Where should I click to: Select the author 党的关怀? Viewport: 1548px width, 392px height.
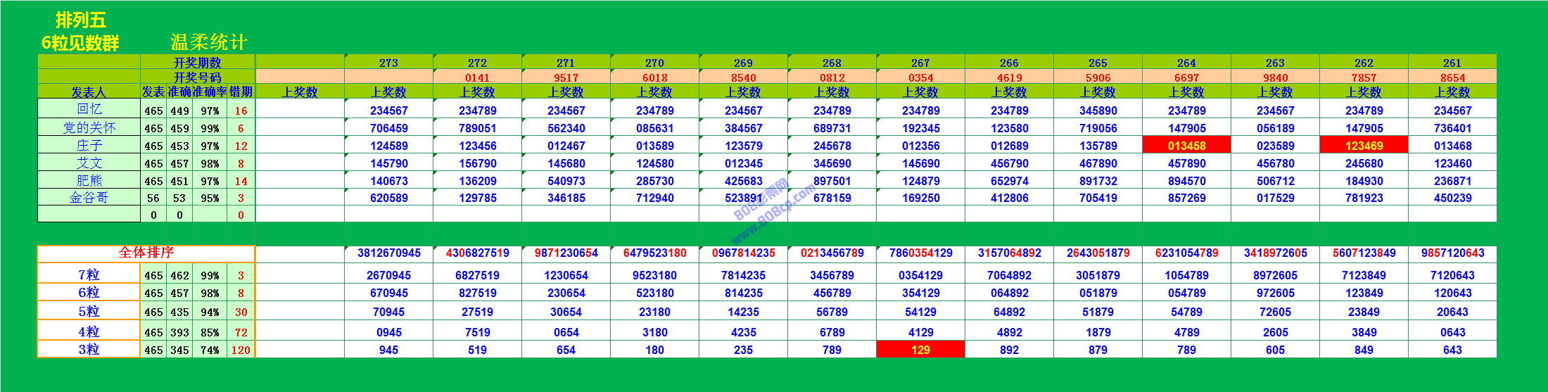89,127
